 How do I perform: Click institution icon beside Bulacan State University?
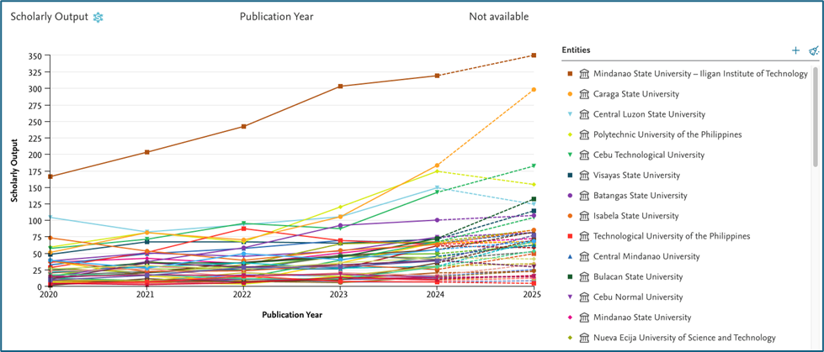click(x=584, y=277)
